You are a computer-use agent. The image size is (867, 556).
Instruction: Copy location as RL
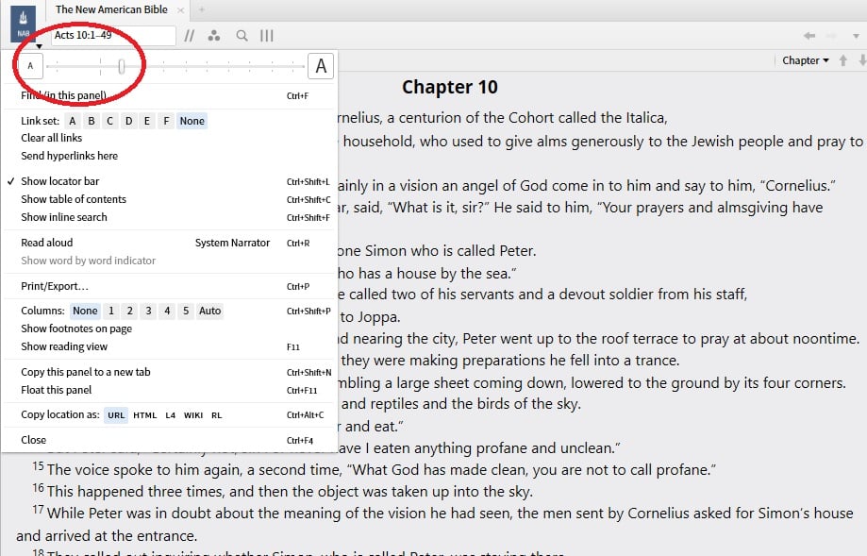217,415
